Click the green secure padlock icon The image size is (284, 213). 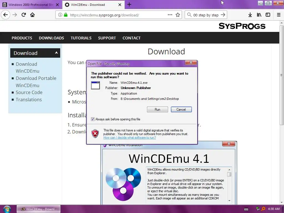65,15
